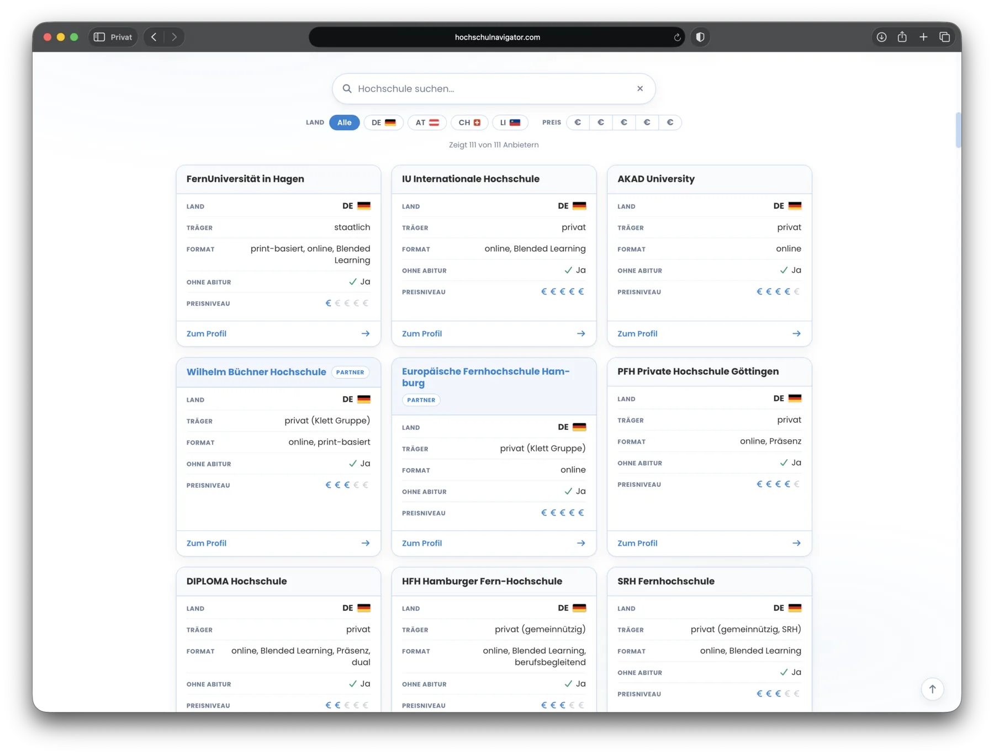Click the AKAD University heading
Viewport: 994px width, 755px height.
(x=656, y=179)
